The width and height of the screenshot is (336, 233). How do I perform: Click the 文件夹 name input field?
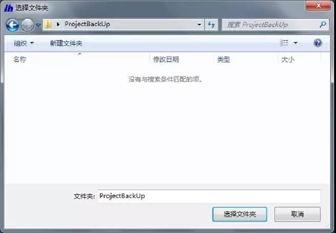tap(209, 196)
